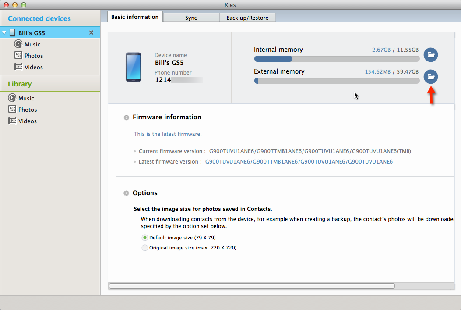
Task: Click the Library Music disc icon
Action: [12, 98]
